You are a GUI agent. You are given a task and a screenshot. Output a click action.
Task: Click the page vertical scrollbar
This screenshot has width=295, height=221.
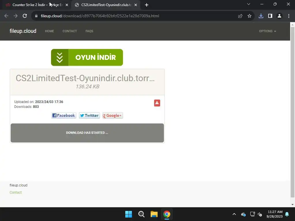coord(293,112)
